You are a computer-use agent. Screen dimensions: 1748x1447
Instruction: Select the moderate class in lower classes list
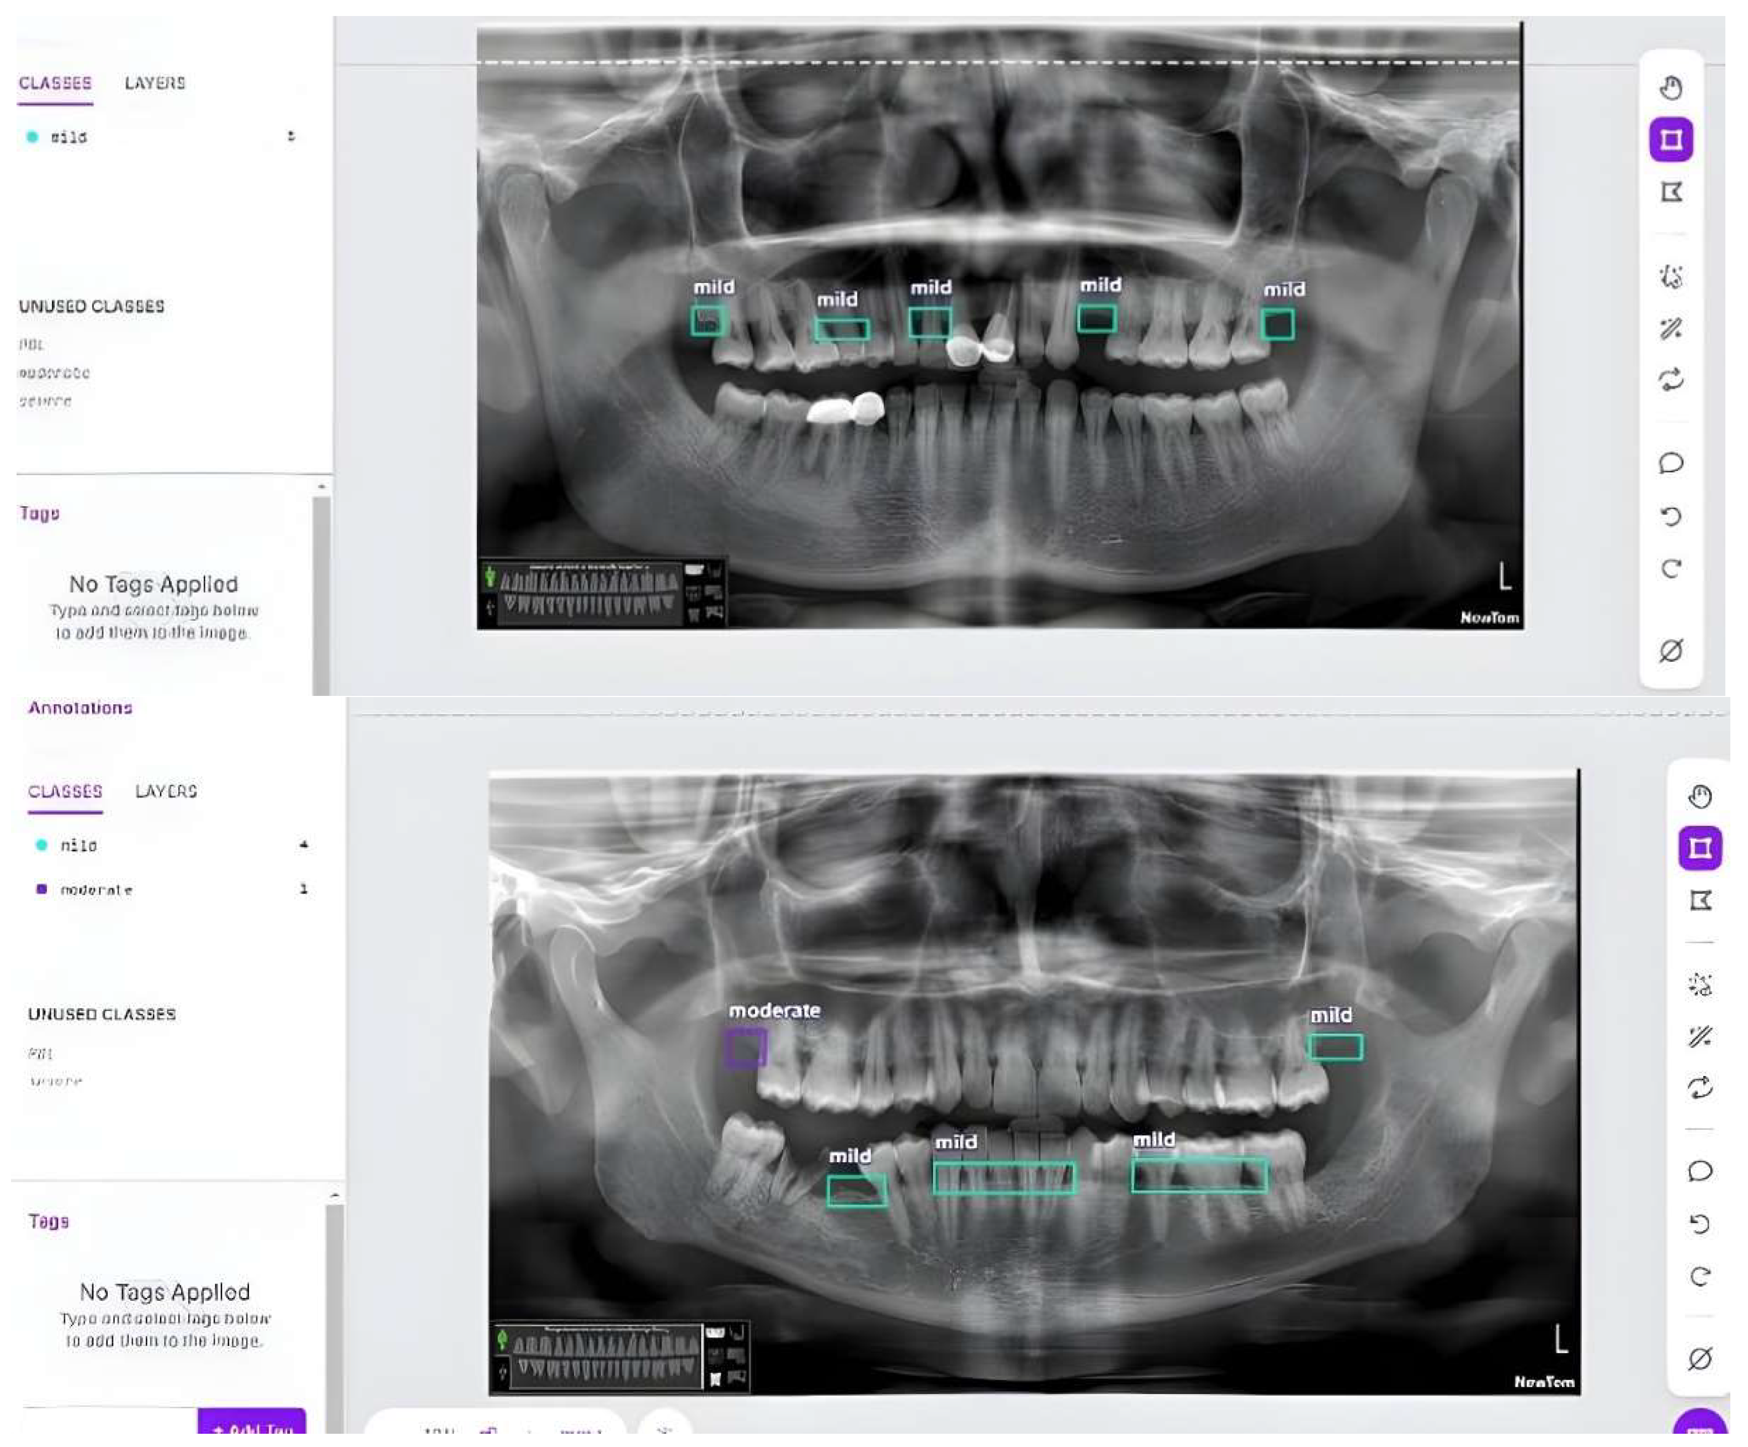[95, 890]
